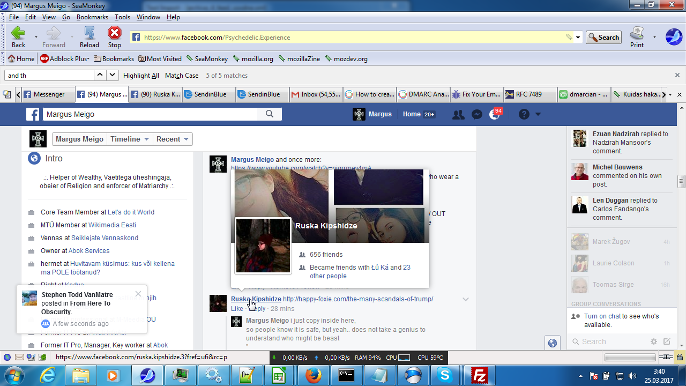Image resolution: width=686 pixels, height=386 pixels.
Task: Click the Reload toolbar button
Action: pos(90,37)
